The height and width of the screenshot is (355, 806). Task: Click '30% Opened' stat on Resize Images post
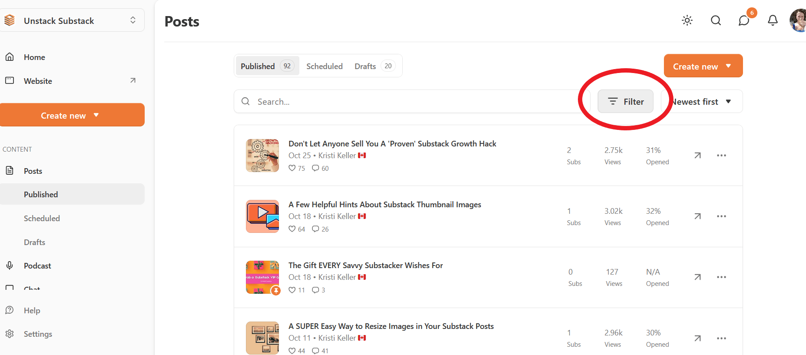[x=657, y=338]
